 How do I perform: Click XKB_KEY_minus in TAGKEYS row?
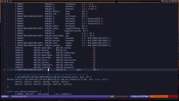tap(40, 60)
